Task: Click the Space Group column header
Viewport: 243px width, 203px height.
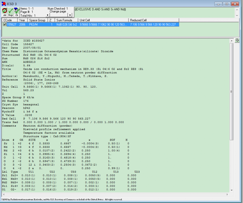Action: 38,20
